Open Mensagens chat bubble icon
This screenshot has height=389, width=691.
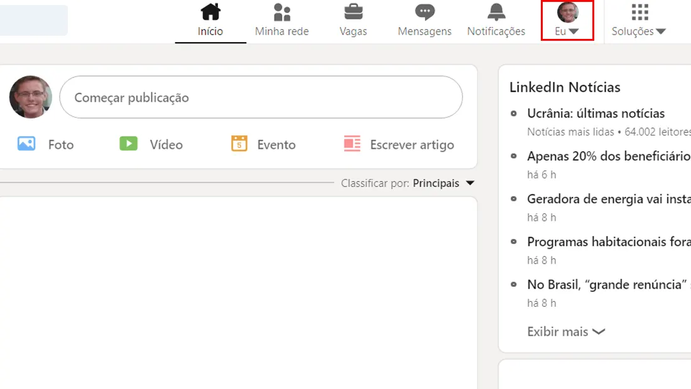click(x=425, y=12)
